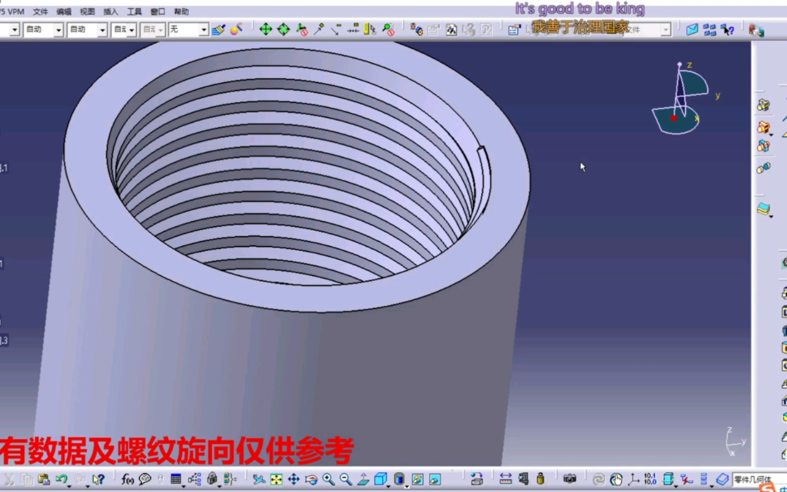Click the Measure Between icon
787x492 pixels.
pos(506,479)
